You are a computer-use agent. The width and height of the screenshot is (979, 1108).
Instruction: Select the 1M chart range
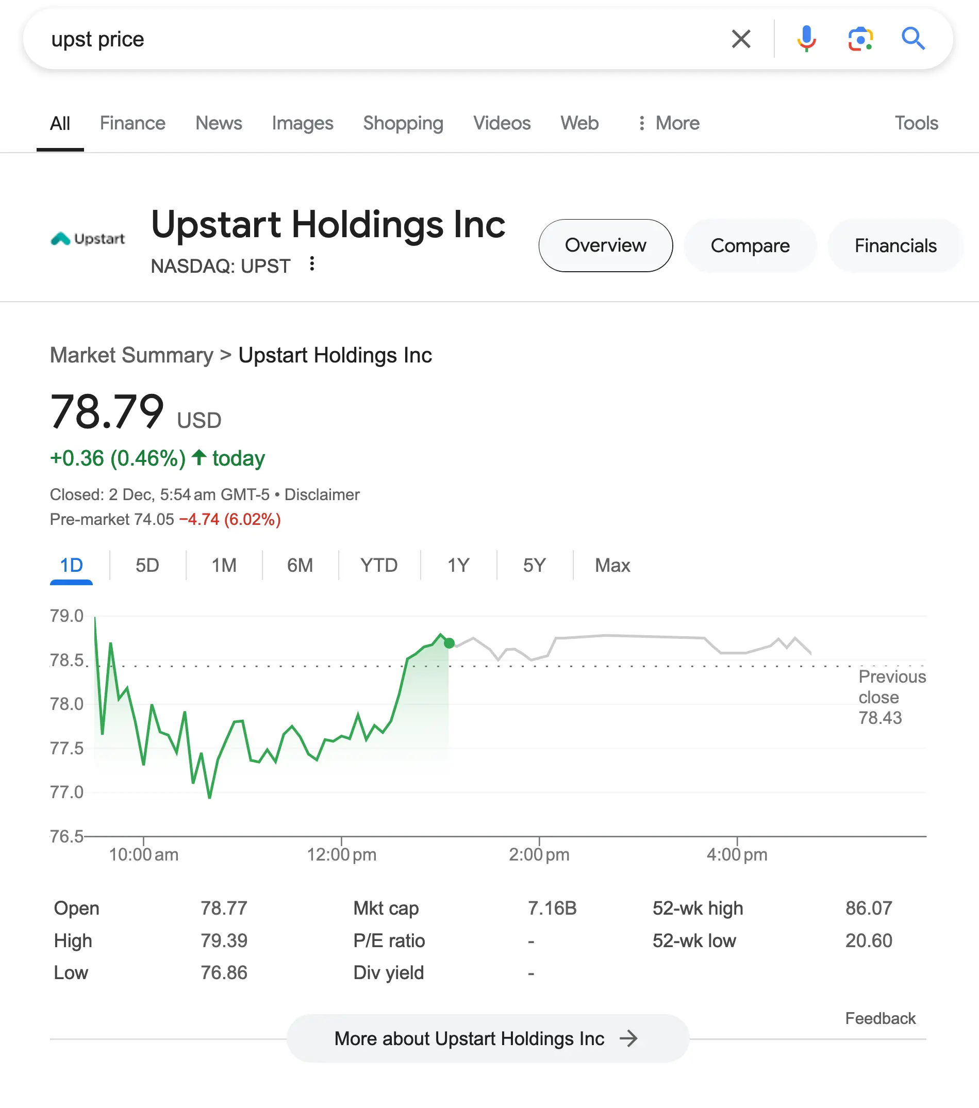pyautogui.click(x=224, y=566)
